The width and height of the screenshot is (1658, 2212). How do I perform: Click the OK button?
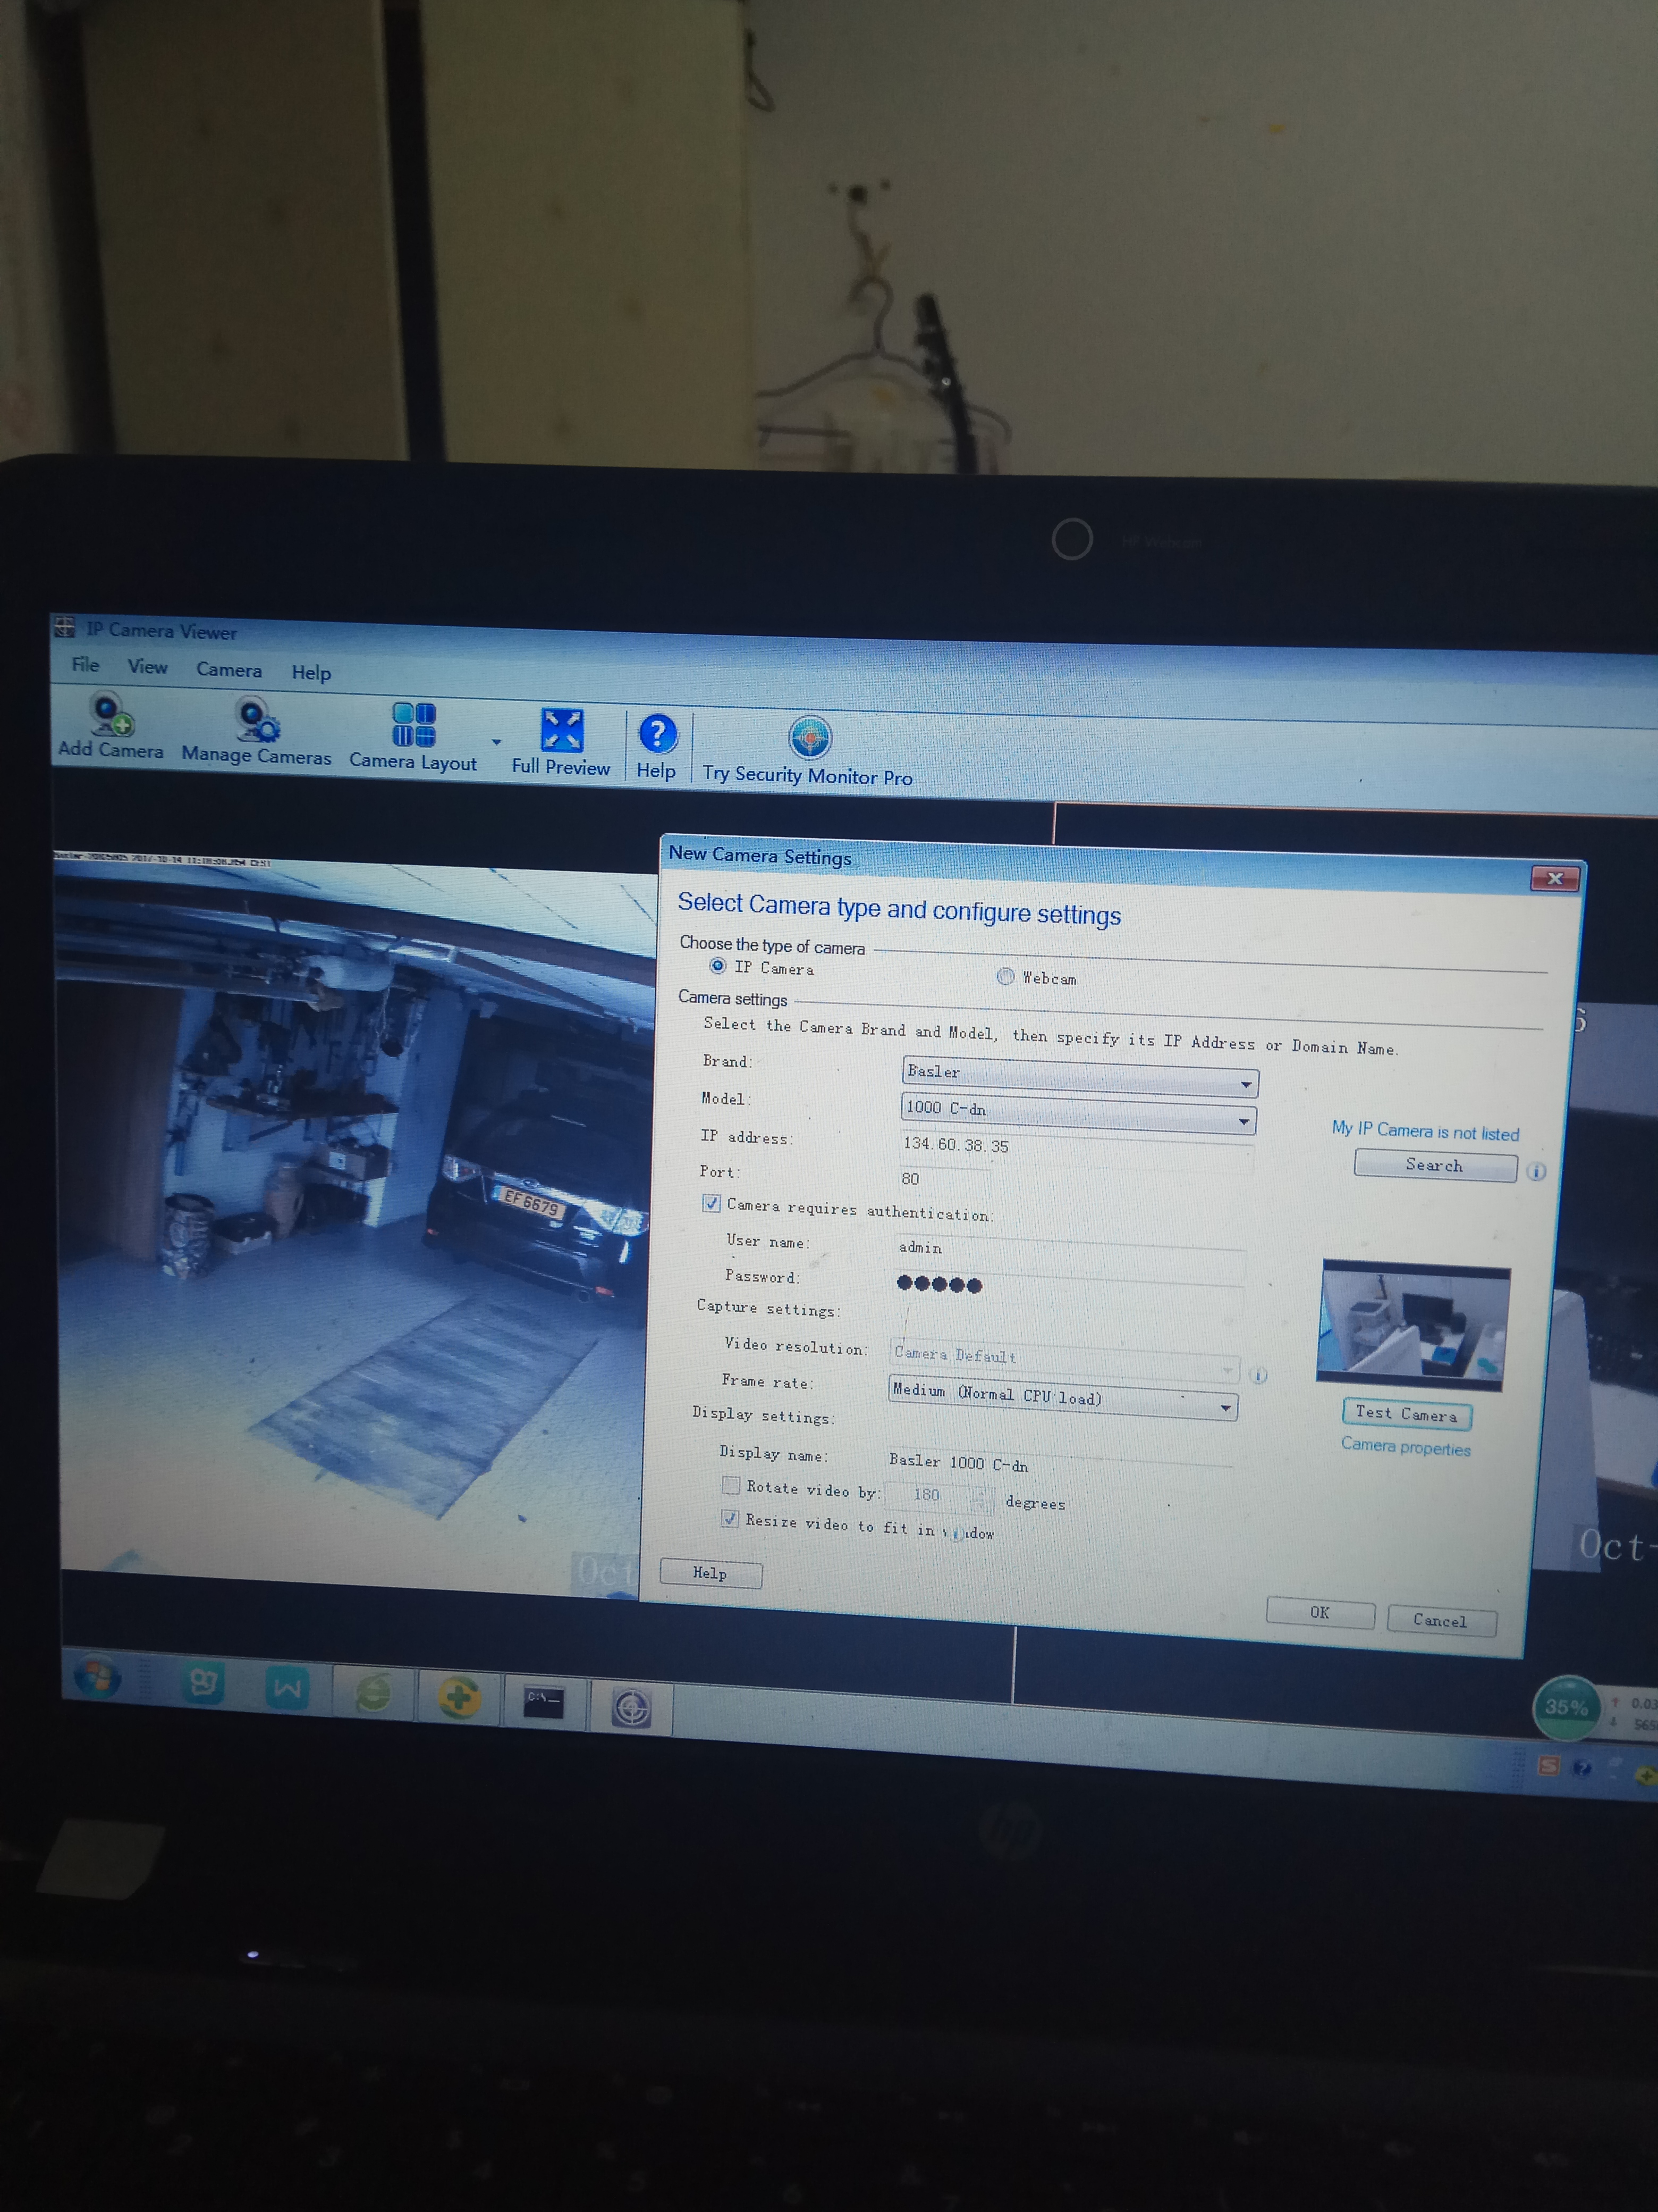point(1320,1613)
